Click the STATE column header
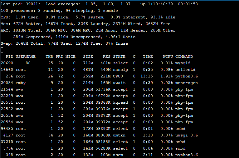 119,57
